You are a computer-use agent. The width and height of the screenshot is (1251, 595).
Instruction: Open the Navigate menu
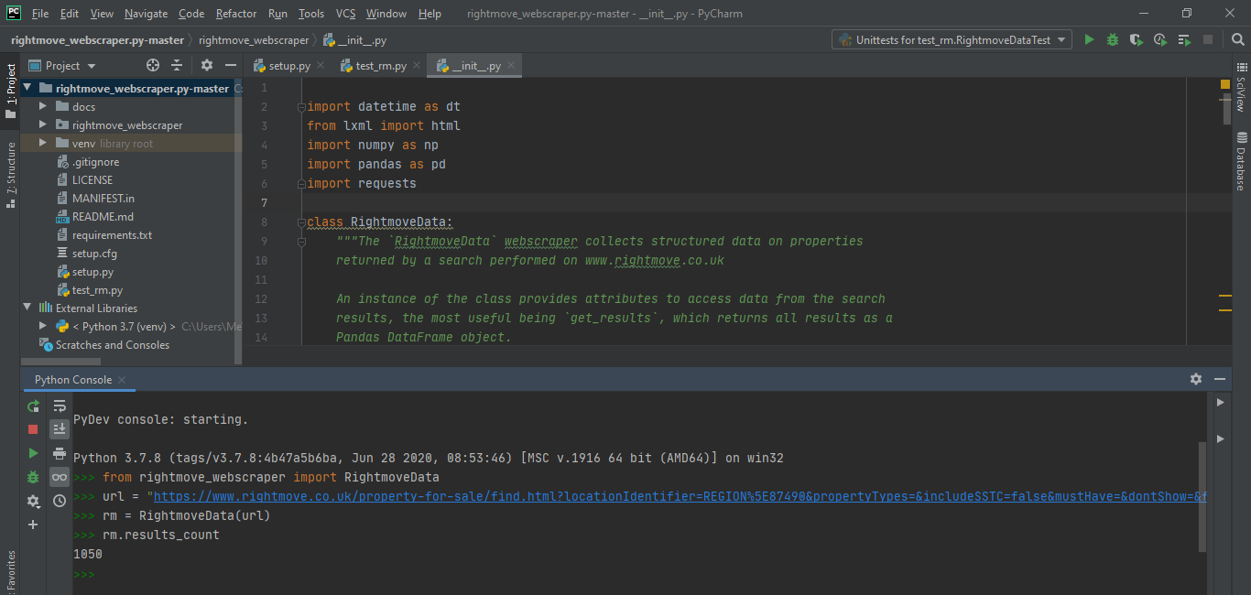[147, 14]
